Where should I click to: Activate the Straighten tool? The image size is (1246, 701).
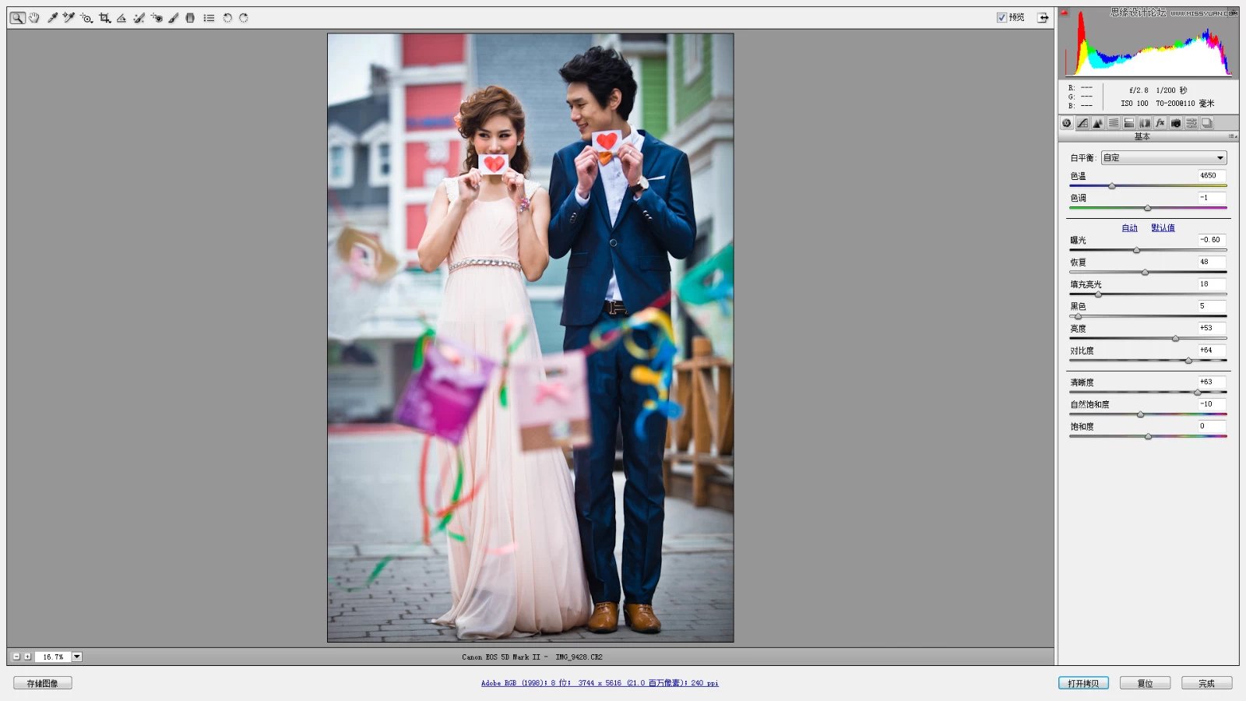pyautogui.click(x=122, y=16)
